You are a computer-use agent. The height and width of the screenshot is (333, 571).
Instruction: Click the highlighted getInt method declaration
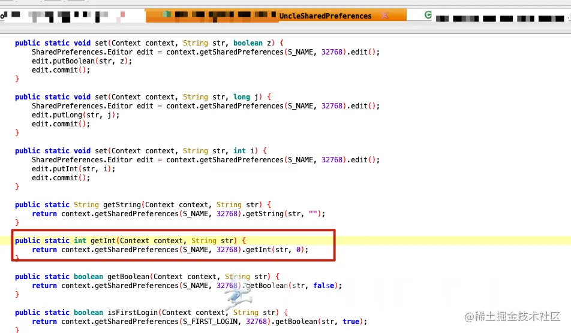point(130,241)
